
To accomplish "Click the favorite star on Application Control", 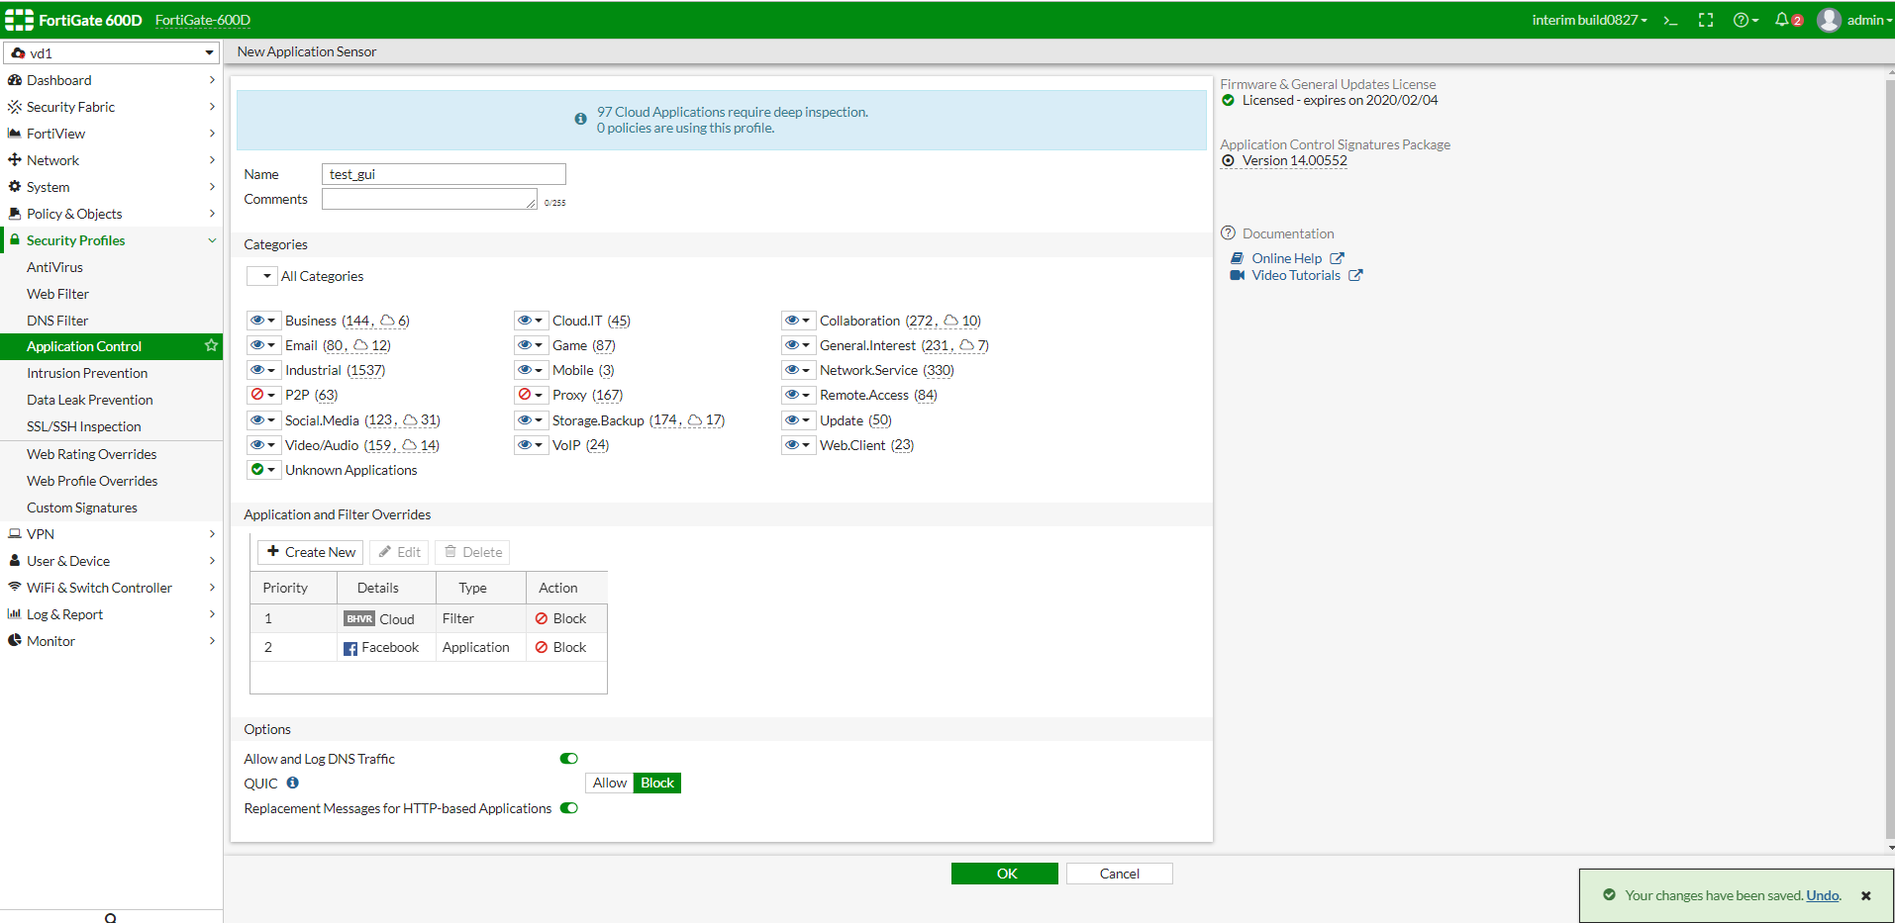I will pos(211,345).
